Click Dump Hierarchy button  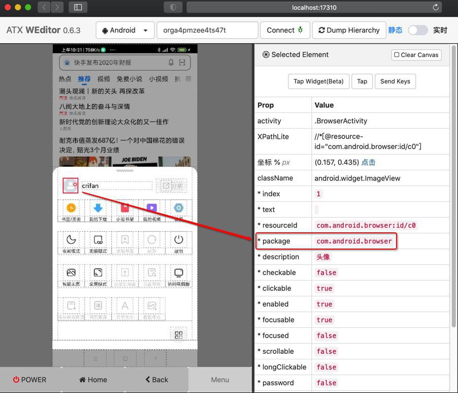tap(349, 30)
